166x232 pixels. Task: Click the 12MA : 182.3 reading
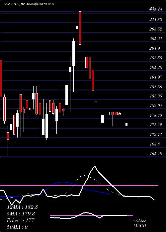pyautogui.click(x=22, y=207)
